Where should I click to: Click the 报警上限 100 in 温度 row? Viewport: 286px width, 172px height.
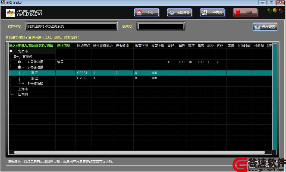(154, 73)
